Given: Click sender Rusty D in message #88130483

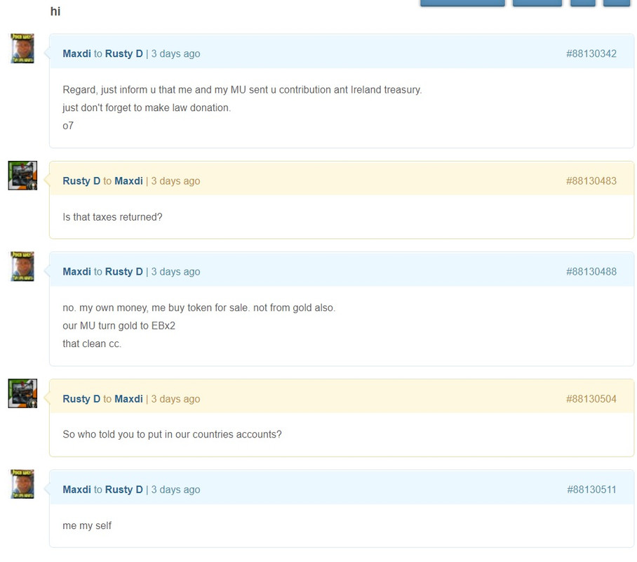Looking at the screenshot, I should click(x=81, y=181).
